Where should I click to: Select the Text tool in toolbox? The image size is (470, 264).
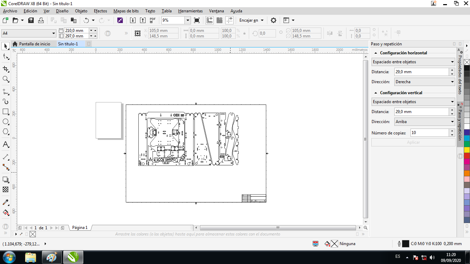tap(6, 144)
